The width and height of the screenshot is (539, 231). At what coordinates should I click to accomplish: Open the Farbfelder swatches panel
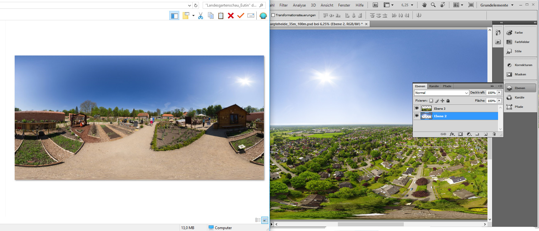[x=520, y=42]
